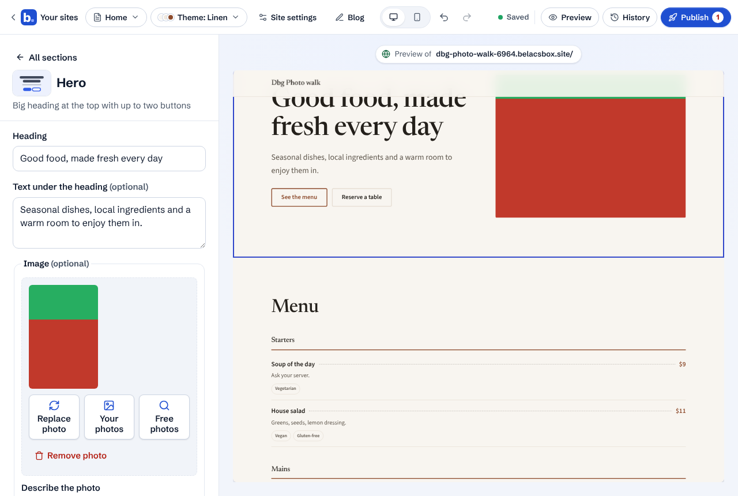This screenshot has height=496, width=738.
Task: Click the Starters category label
Action: pyautogui.click(x=283, y=340)
